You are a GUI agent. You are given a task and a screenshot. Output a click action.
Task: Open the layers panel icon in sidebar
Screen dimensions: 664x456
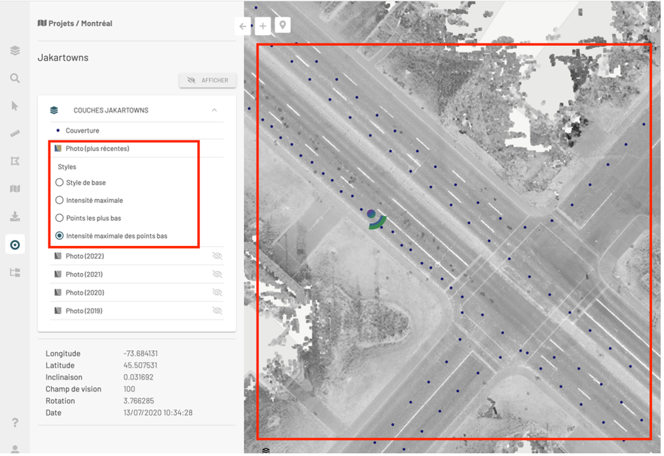(x=15, y=50)
